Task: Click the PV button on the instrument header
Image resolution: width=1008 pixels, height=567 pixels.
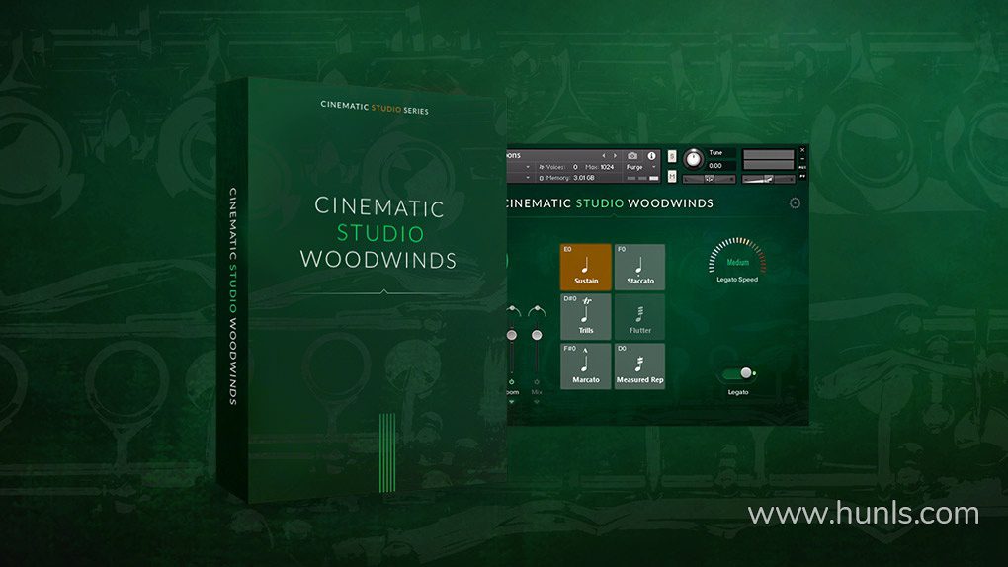Action: point(802,176)
